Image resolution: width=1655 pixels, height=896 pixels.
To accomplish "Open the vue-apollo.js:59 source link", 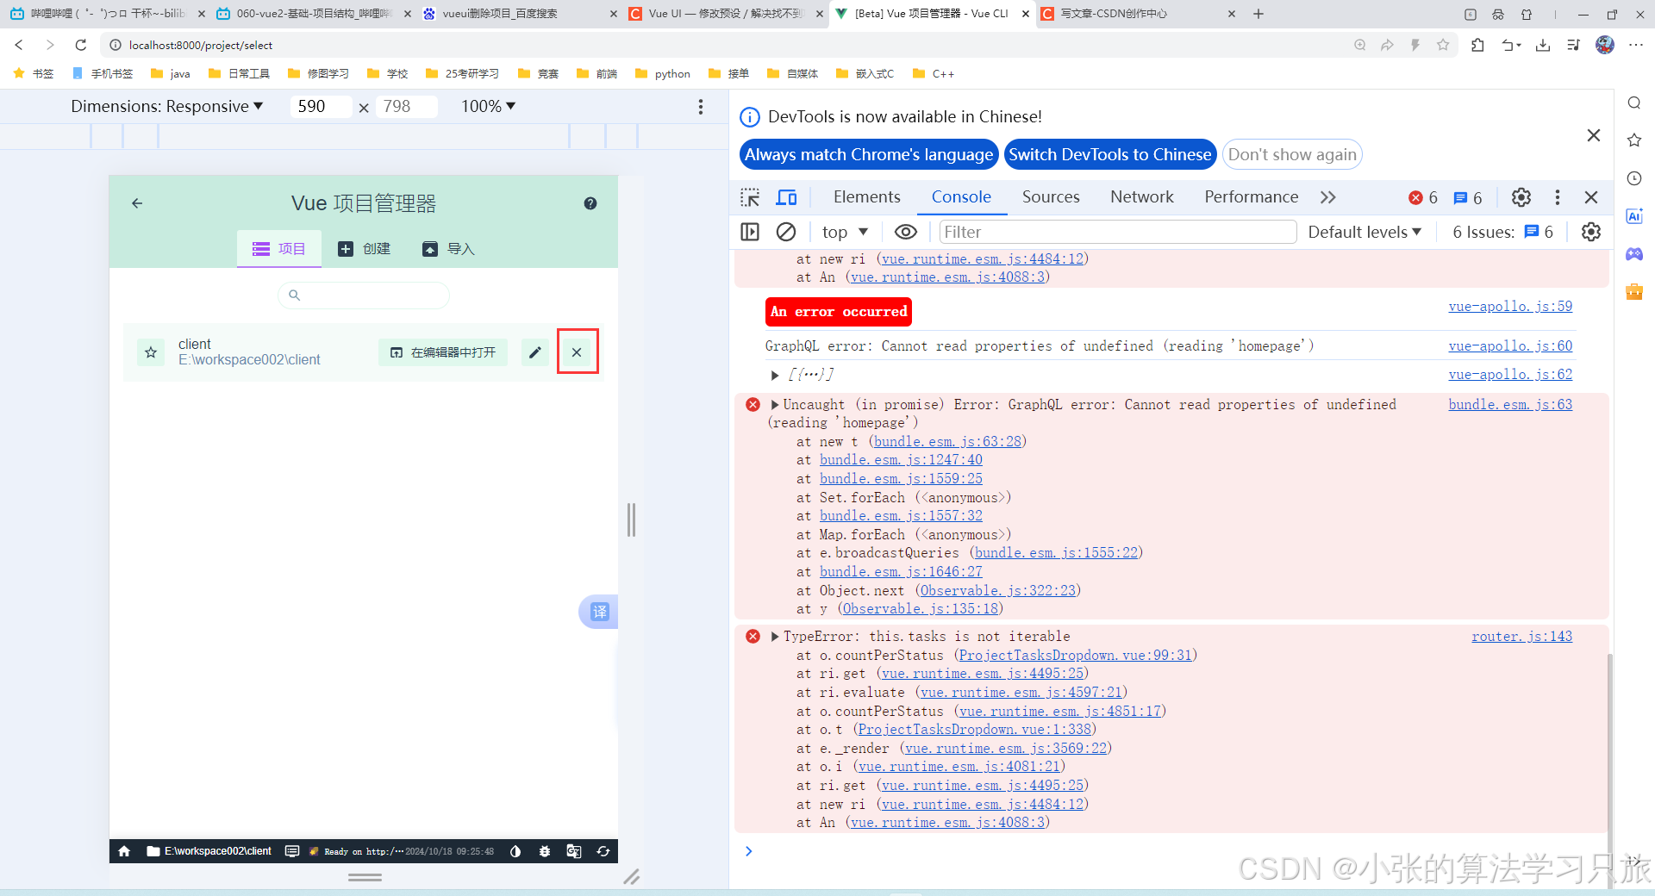I will pos(1509,306).
